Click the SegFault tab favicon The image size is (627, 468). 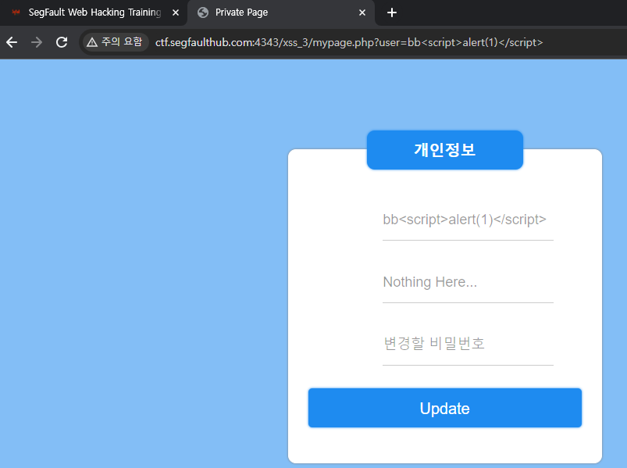click(16, 13)
